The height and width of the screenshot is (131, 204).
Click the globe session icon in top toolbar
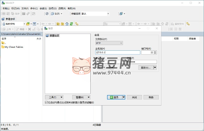tap(121, 14)
